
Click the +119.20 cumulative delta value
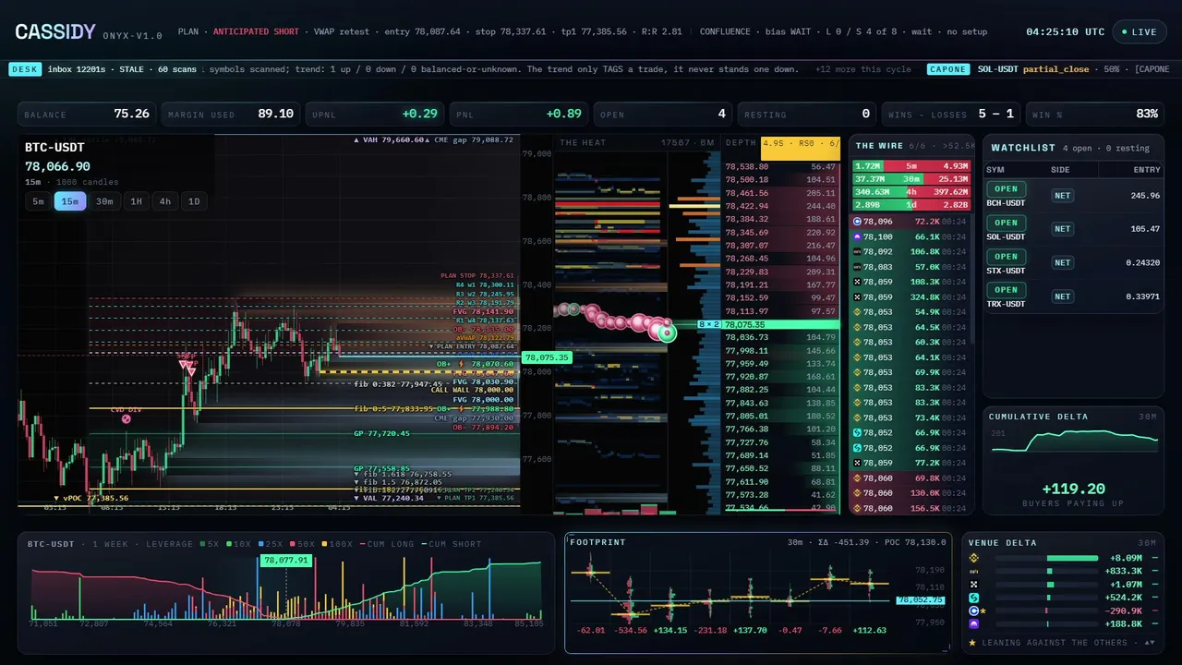click(x=1073, y=490)
